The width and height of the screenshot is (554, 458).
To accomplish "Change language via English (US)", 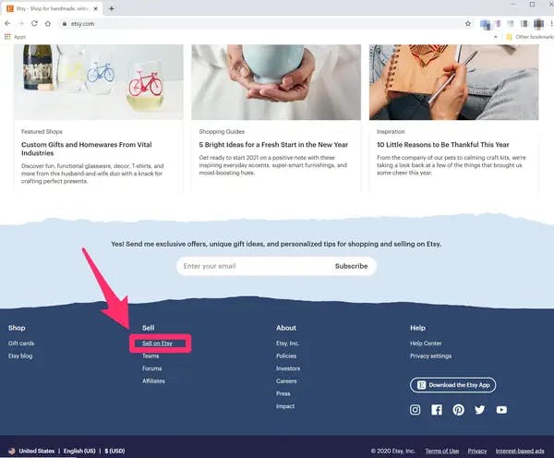I will point(79,451).
